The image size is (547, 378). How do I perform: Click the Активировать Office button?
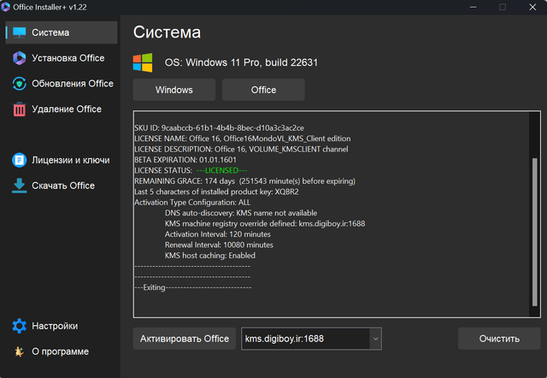coord(185,339)
